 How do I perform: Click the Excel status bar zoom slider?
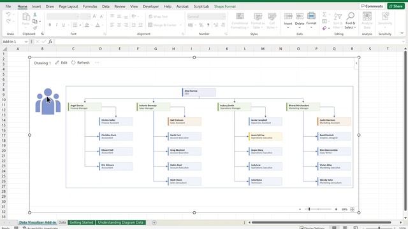[379, 228]
